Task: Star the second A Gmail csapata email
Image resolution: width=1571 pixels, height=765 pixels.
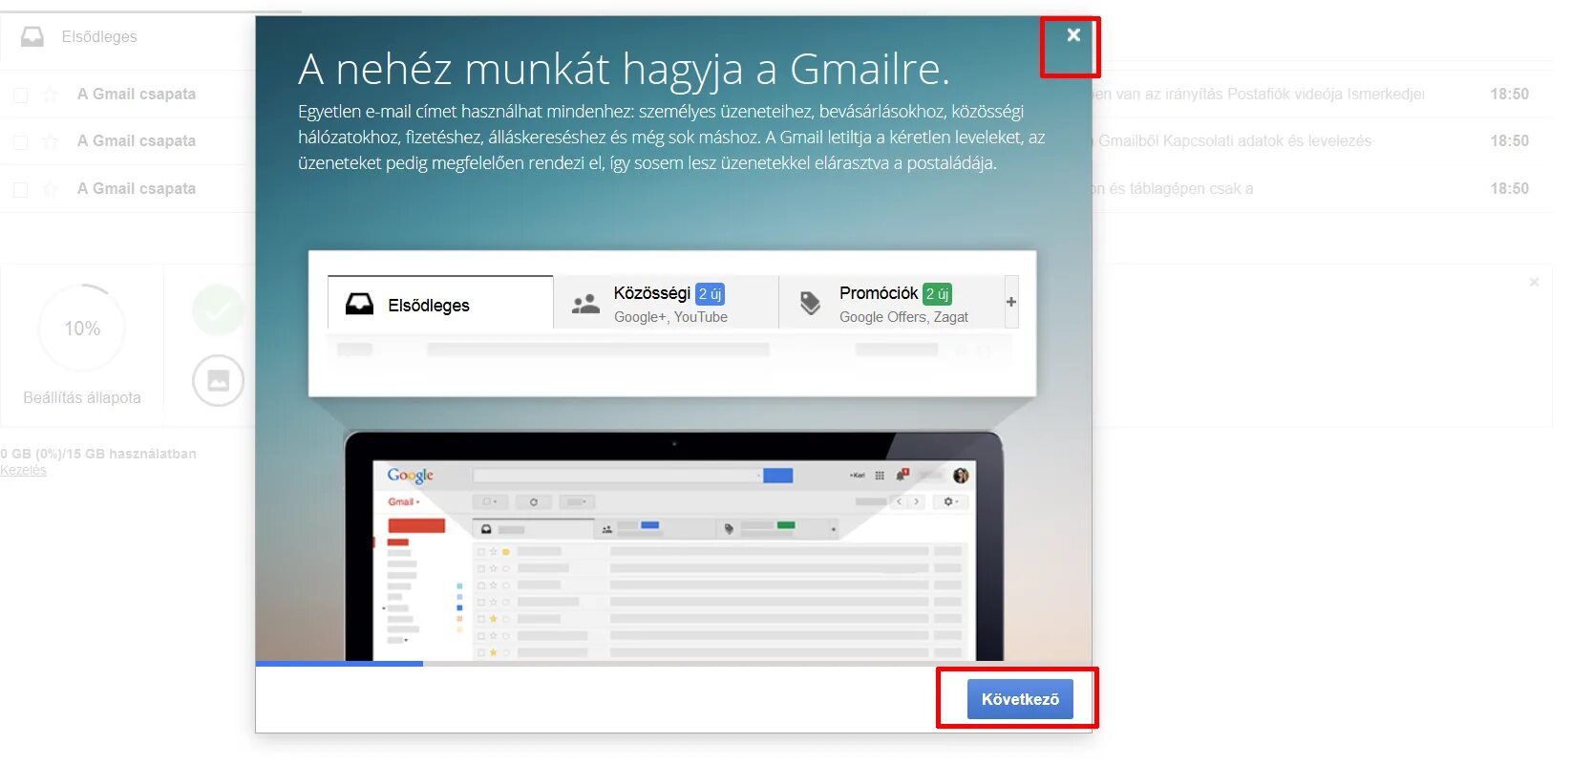Action: point(50,141)
